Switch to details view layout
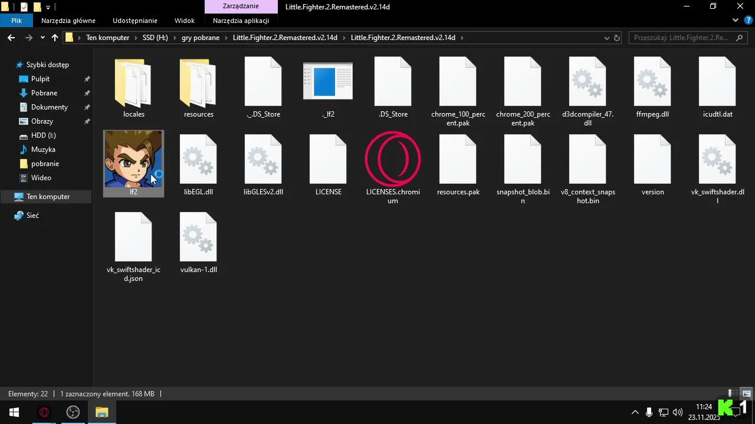The height and width of the screenshot is (424, 755). tap(733, 393)
